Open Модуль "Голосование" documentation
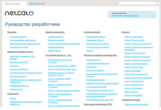 pyautogui.click(x=134, y=37)
